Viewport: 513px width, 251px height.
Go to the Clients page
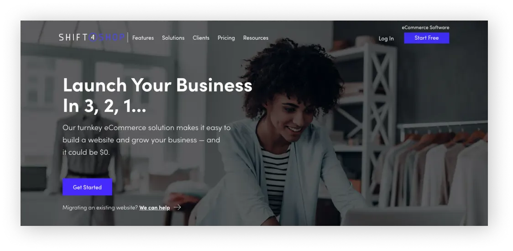pyautogui.click(x=201, y=38)
